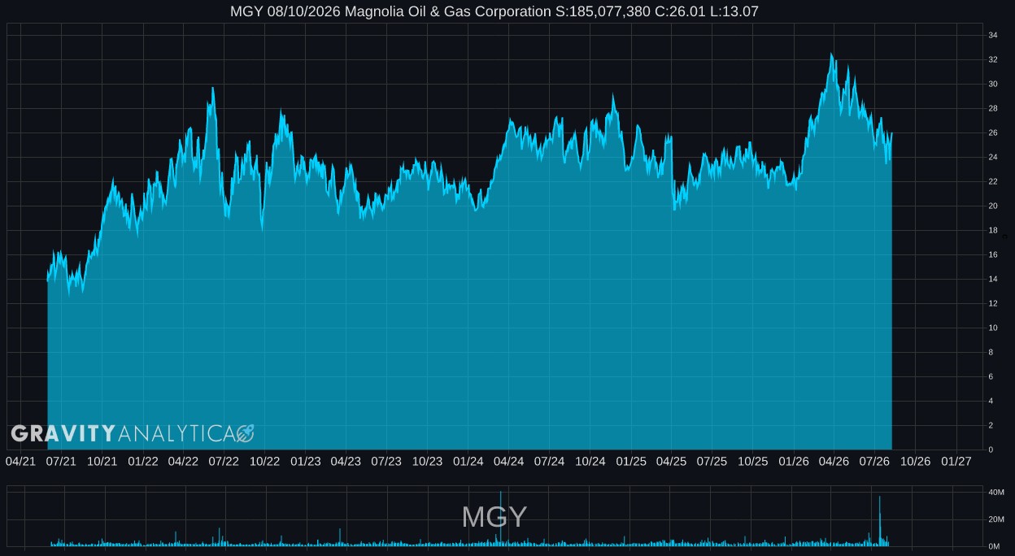Screen dimensions: 1015x556
Task: Click the 10/25 date axis label
Action: tap(752, 461)
